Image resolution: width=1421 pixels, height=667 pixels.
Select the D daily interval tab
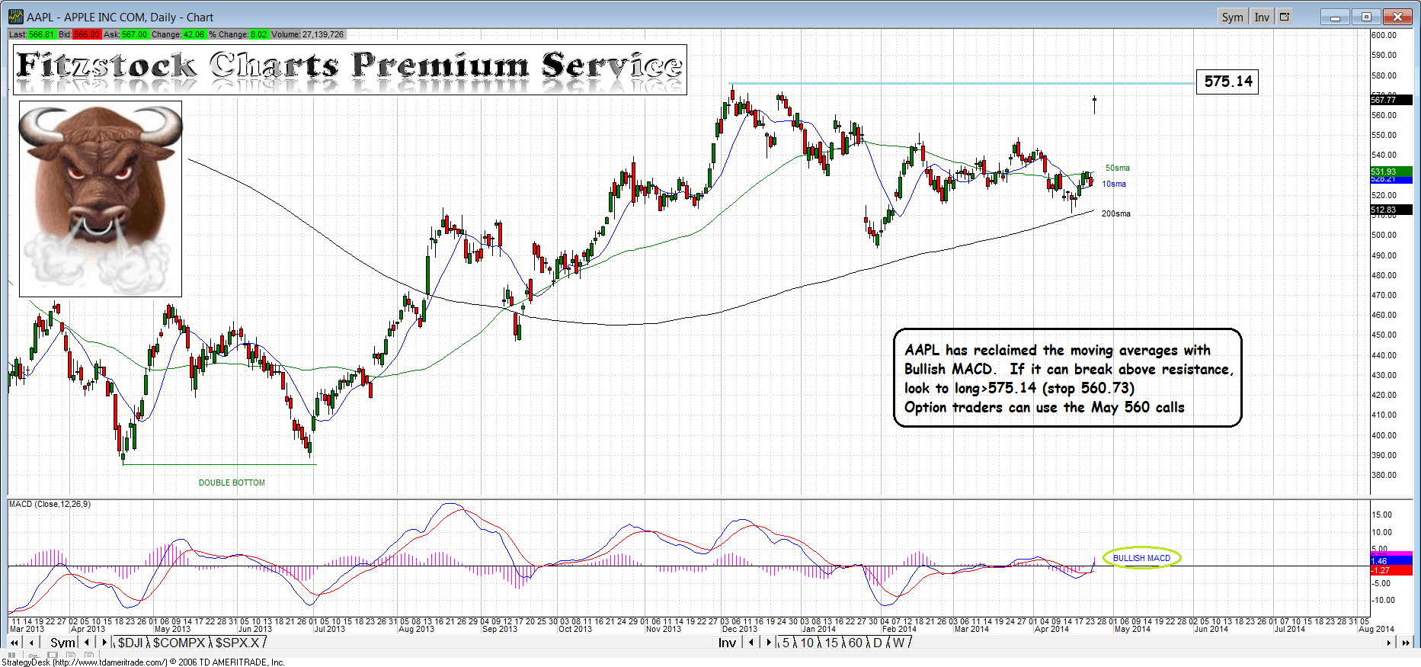click(x=878, y=643)
